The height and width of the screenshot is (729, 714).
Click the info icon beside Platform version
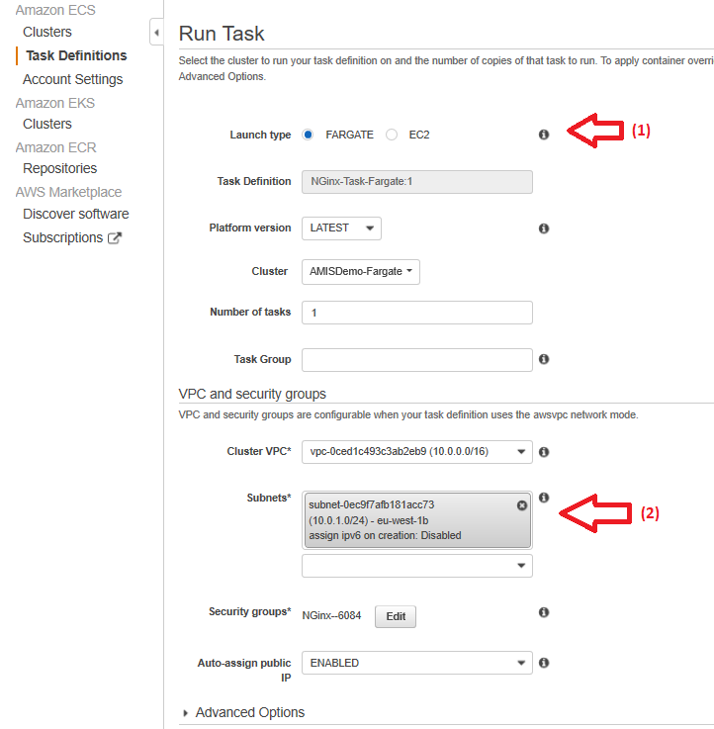544,228
